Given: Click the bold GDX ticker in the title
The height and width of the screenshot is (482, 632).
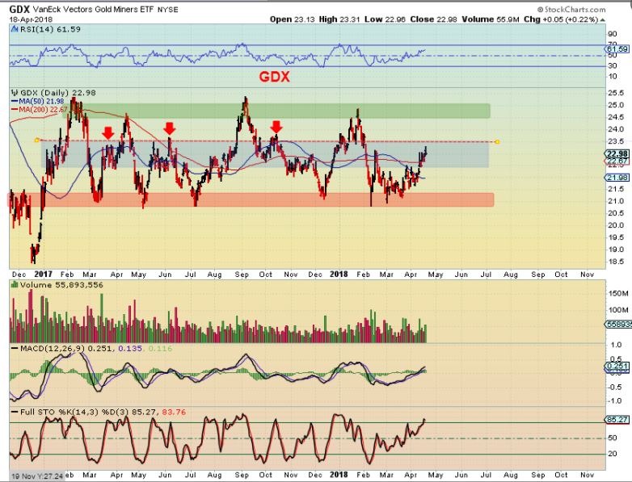Looking at the screenshot, I should [19, 9].
